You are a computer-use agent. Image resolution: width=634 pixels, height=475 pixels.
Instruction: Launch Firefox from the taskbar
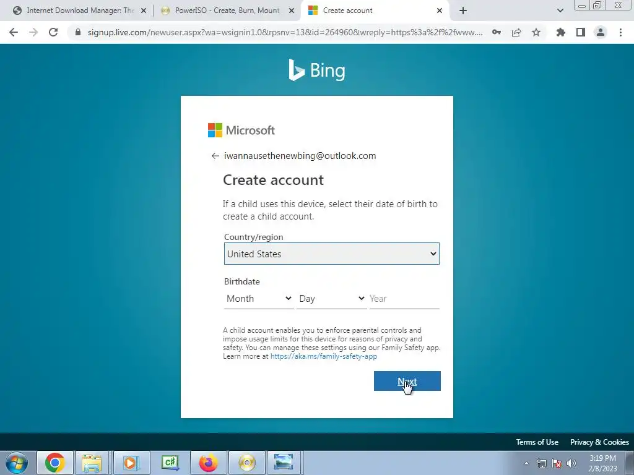pyautogui.click(x=208, y=463)
